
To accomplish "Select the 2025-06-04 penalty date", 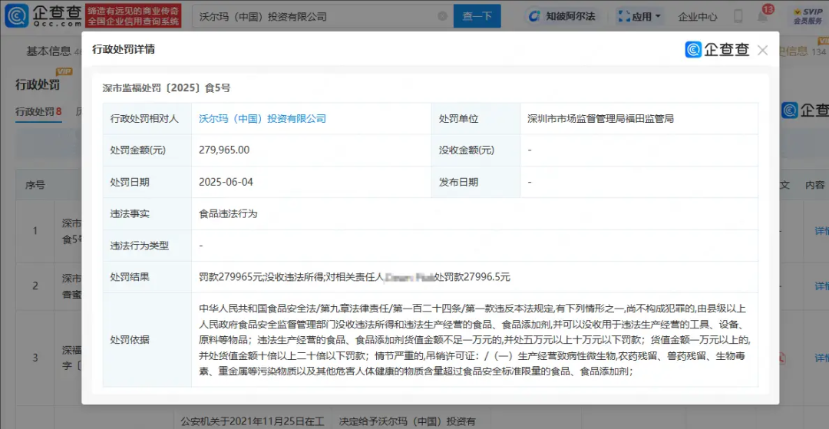I will pyautogui.click(x=226, y=183).
